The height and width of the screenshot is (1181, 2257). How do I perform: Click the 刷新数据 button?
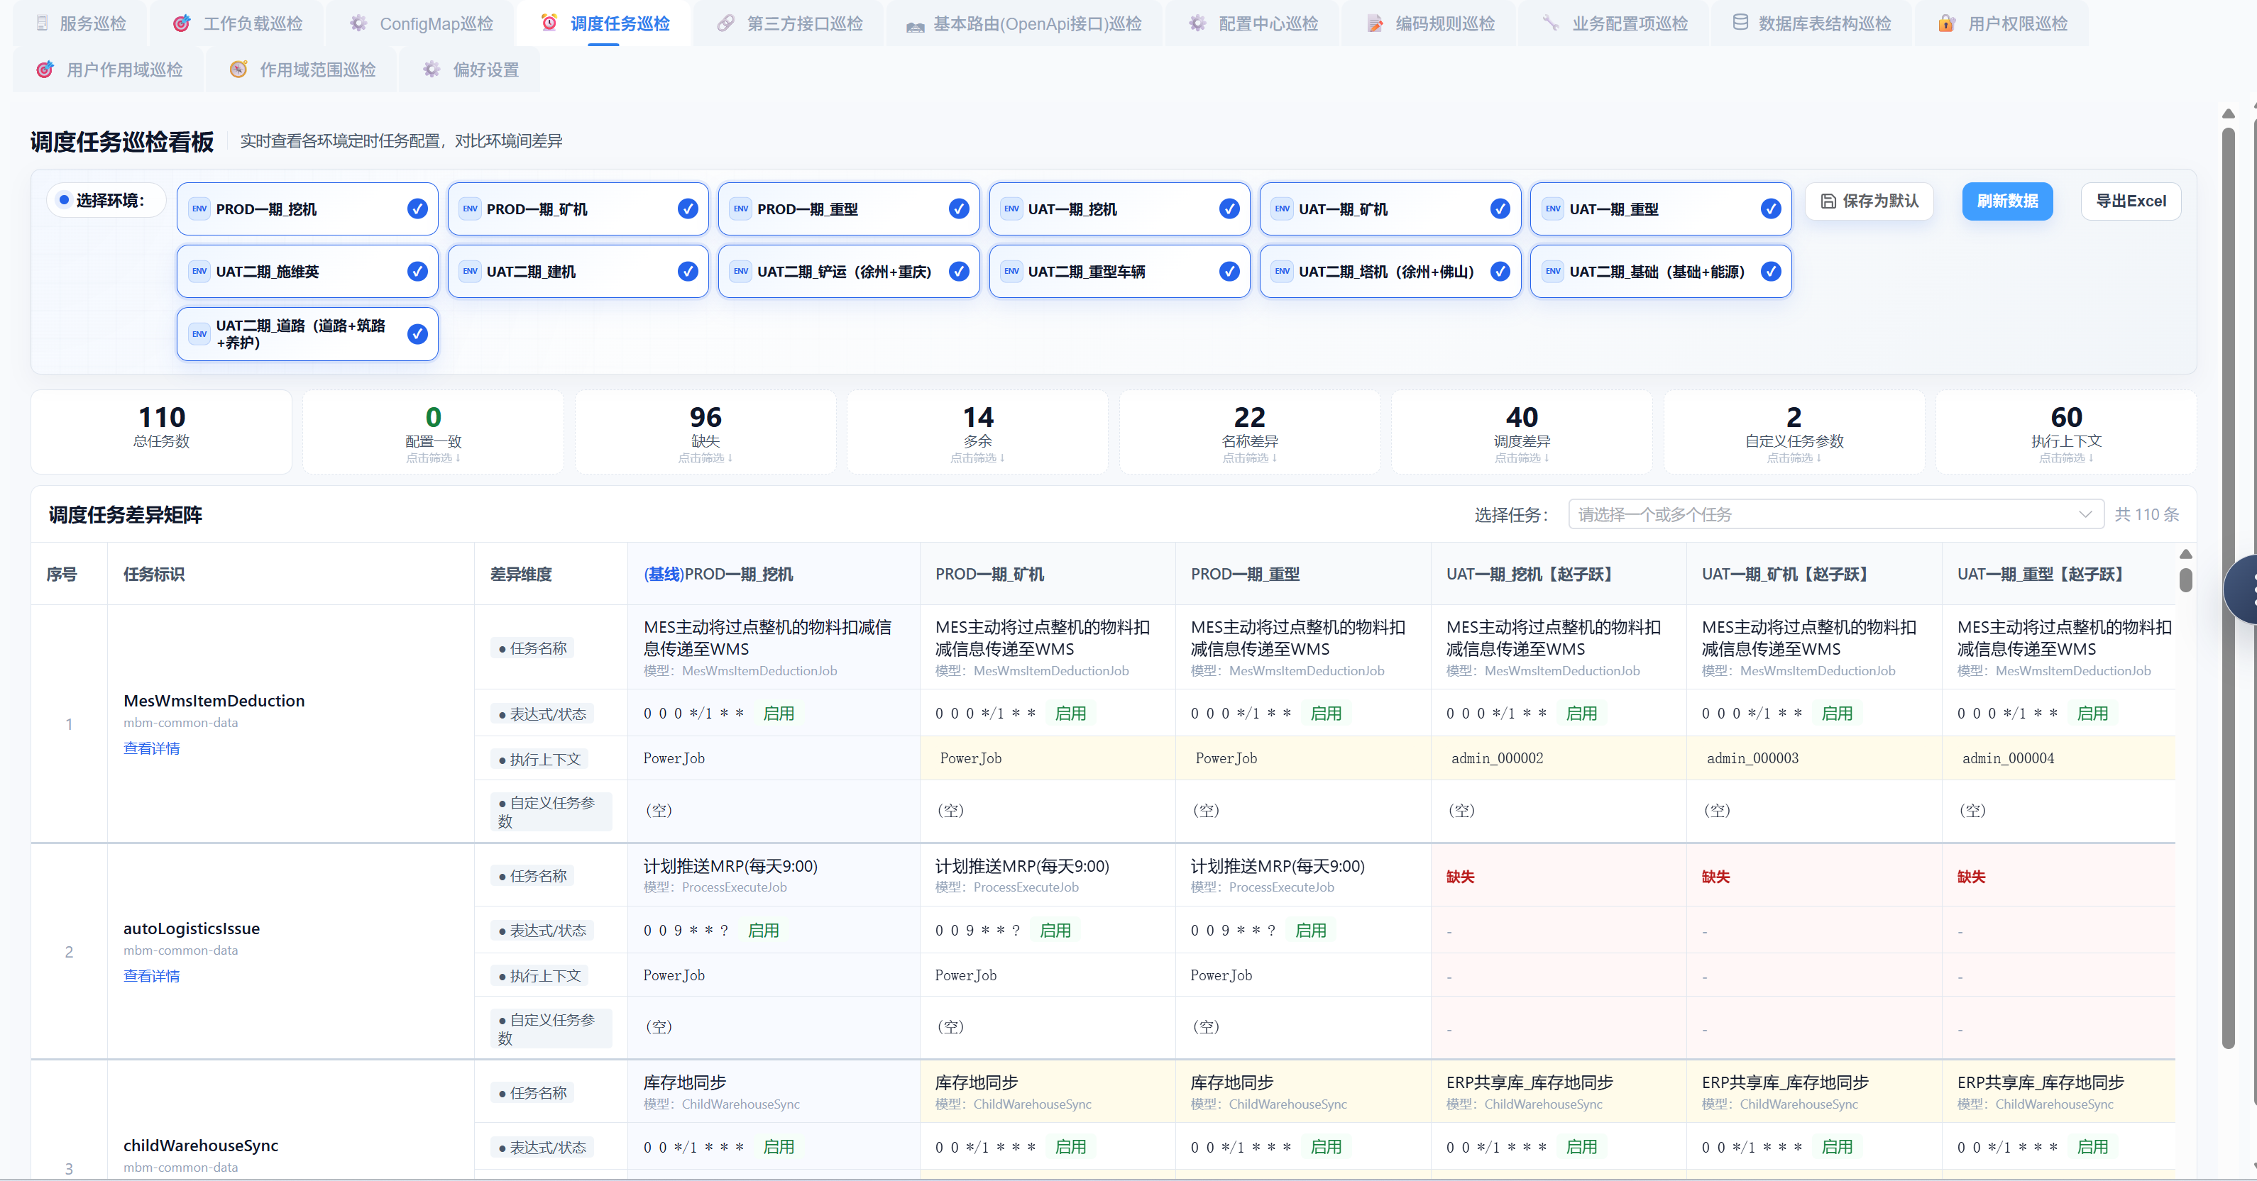2007,201
